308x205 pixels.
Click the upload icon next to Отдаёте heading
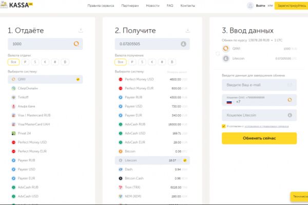point(81,31)
